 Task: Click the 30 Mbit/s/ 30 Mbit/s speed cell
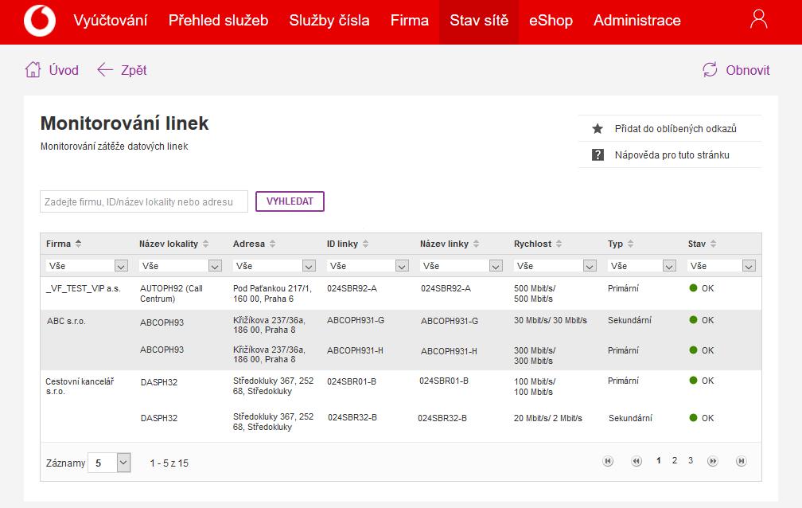pyautogui.click(x=551, y=320)
